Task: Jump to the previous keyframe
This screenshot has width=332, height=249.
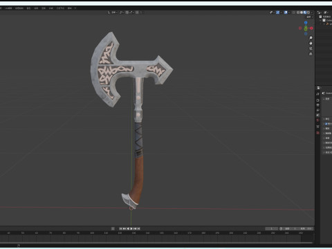Action: (124, 228)
